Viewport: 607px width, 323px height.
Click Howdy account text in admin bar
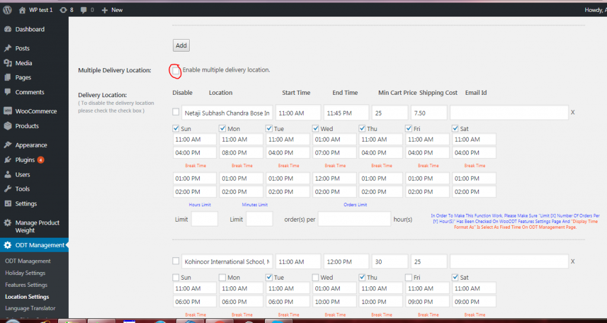tap(595, 10)
